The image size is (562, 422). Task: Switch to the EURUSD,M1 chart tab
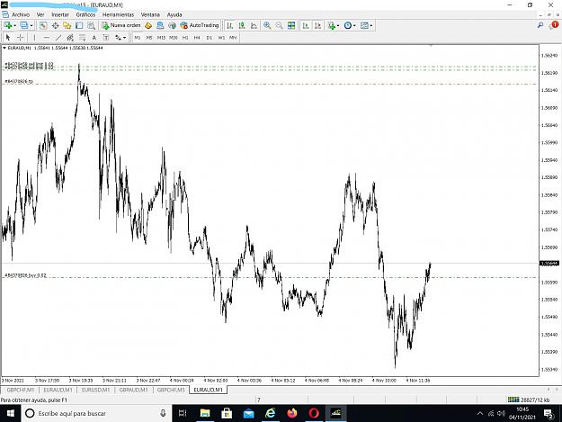pos(95,390)
